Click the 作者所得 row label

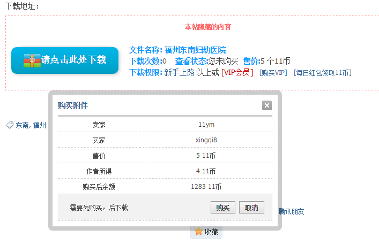[99, 171]
